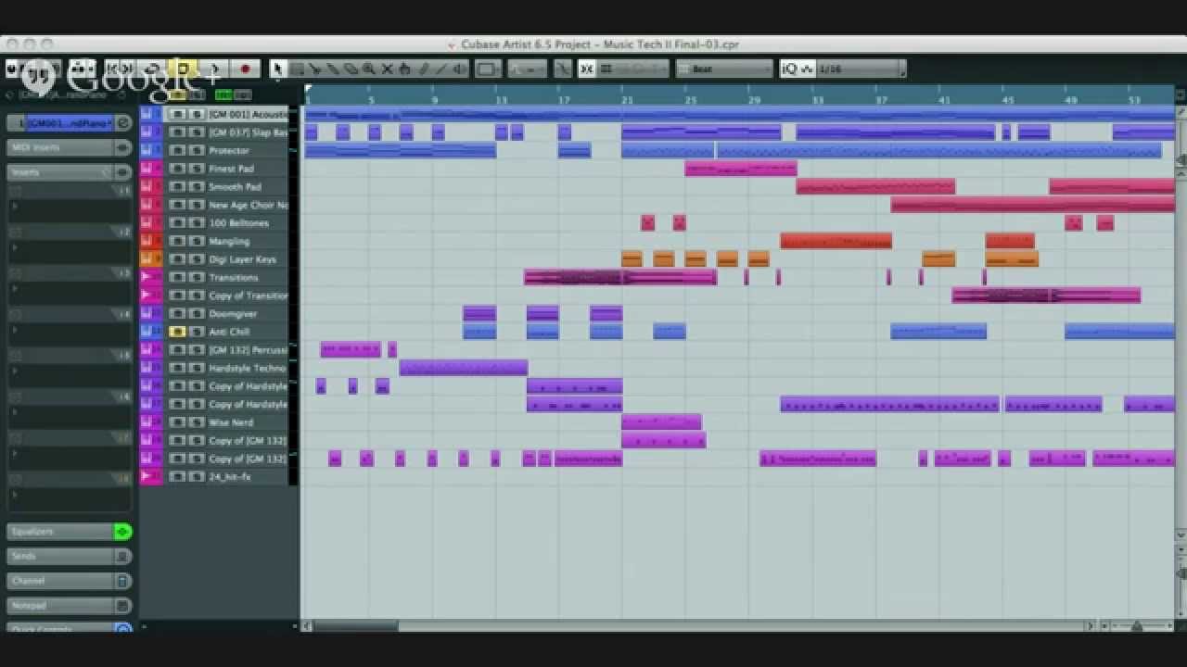This screenshot has width=1187, height=667.
Task: Select the Doomgiver track name
Action: [231, 313]
